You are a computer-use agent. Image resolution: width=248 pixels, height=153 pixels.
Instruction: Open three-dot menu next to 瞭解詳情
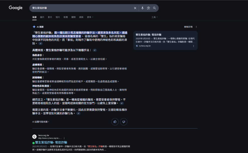[x=196, y=27]
